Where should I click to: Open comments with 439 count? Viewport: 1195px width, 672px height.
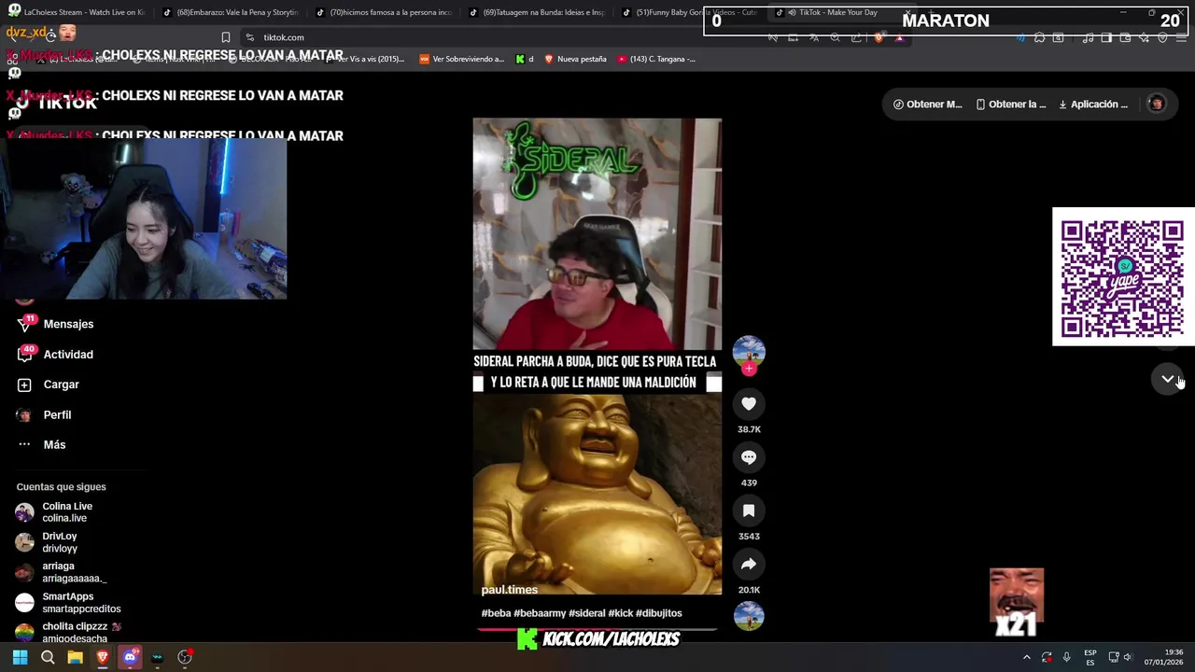coord(749,457)
